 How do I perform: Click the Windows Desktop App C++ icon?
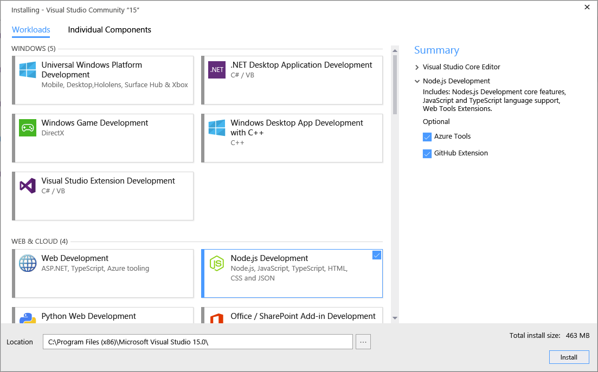pos(217,128)
